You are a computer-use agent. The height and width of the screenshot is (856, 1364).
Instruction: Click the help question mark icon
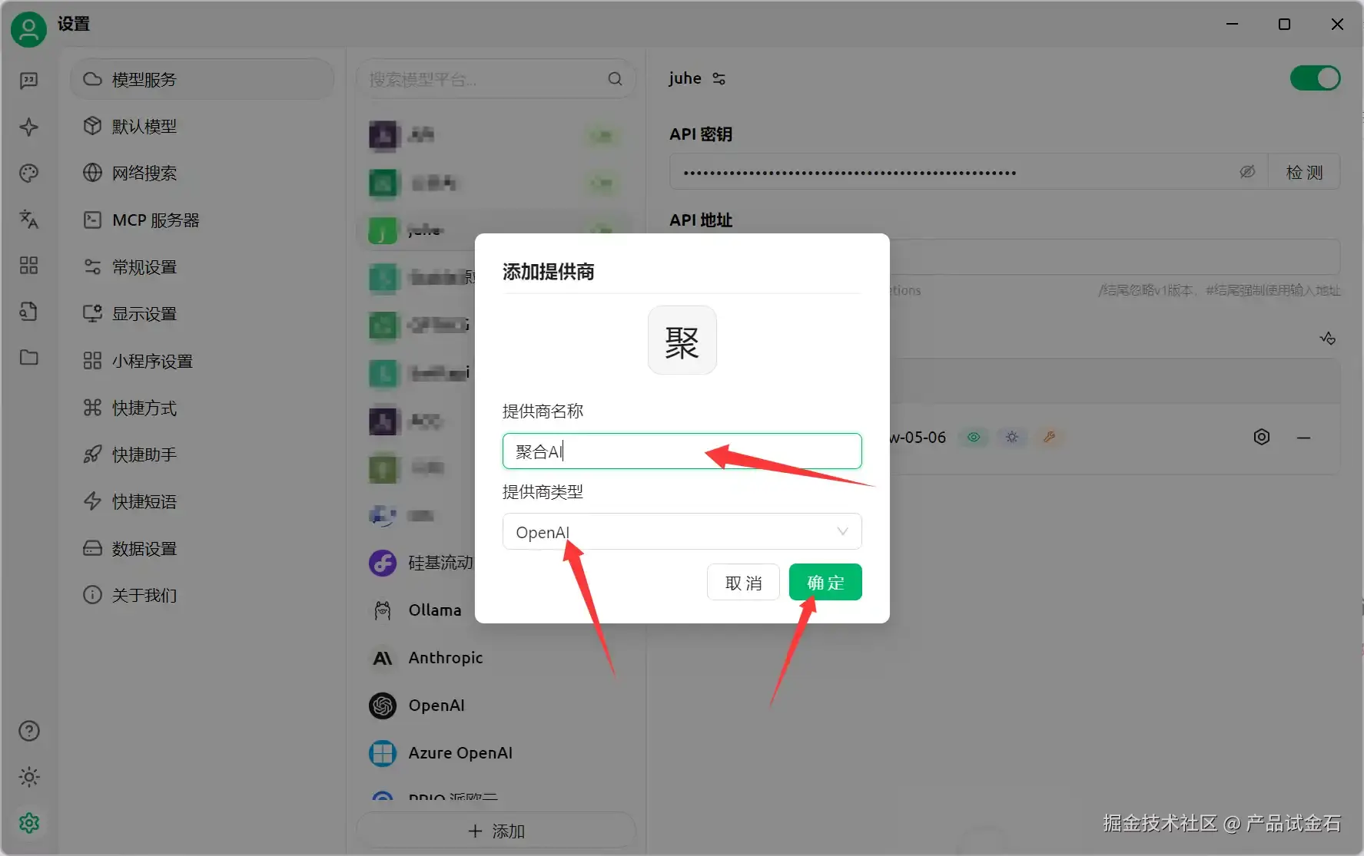click(28, 731)
